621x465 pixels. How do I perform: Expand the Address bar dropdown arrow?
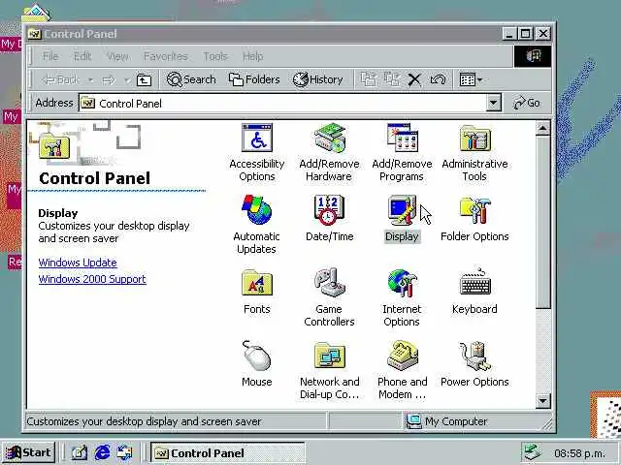pyautogui.click(x=493, y=104)
